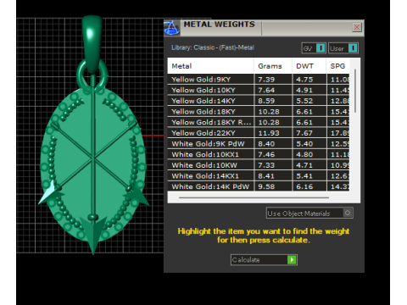Click the DWT column header
Screen dimensions: 407x305
pos(309,66)
